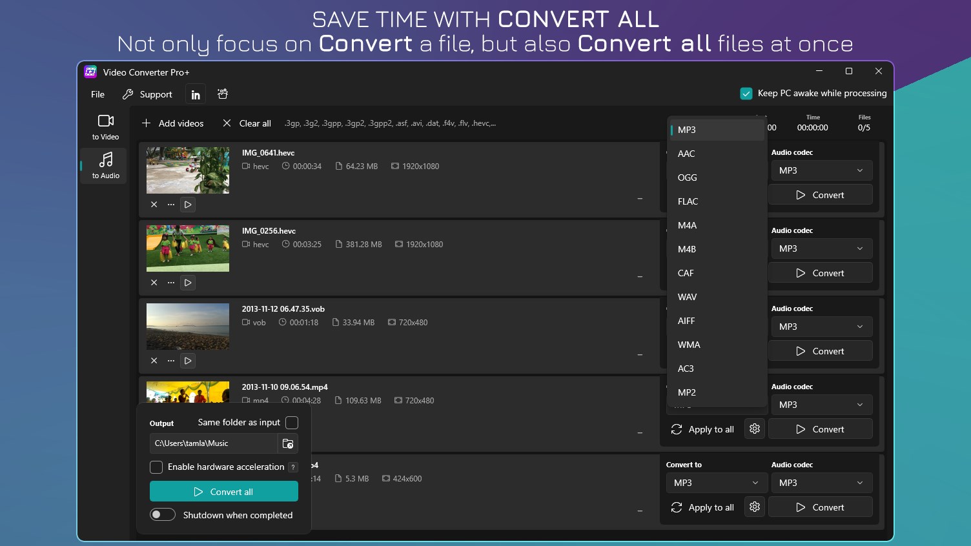This screenshot has height=546, width=971.
Task: Select M4B in format list
Action: click(x=717, y=249)
